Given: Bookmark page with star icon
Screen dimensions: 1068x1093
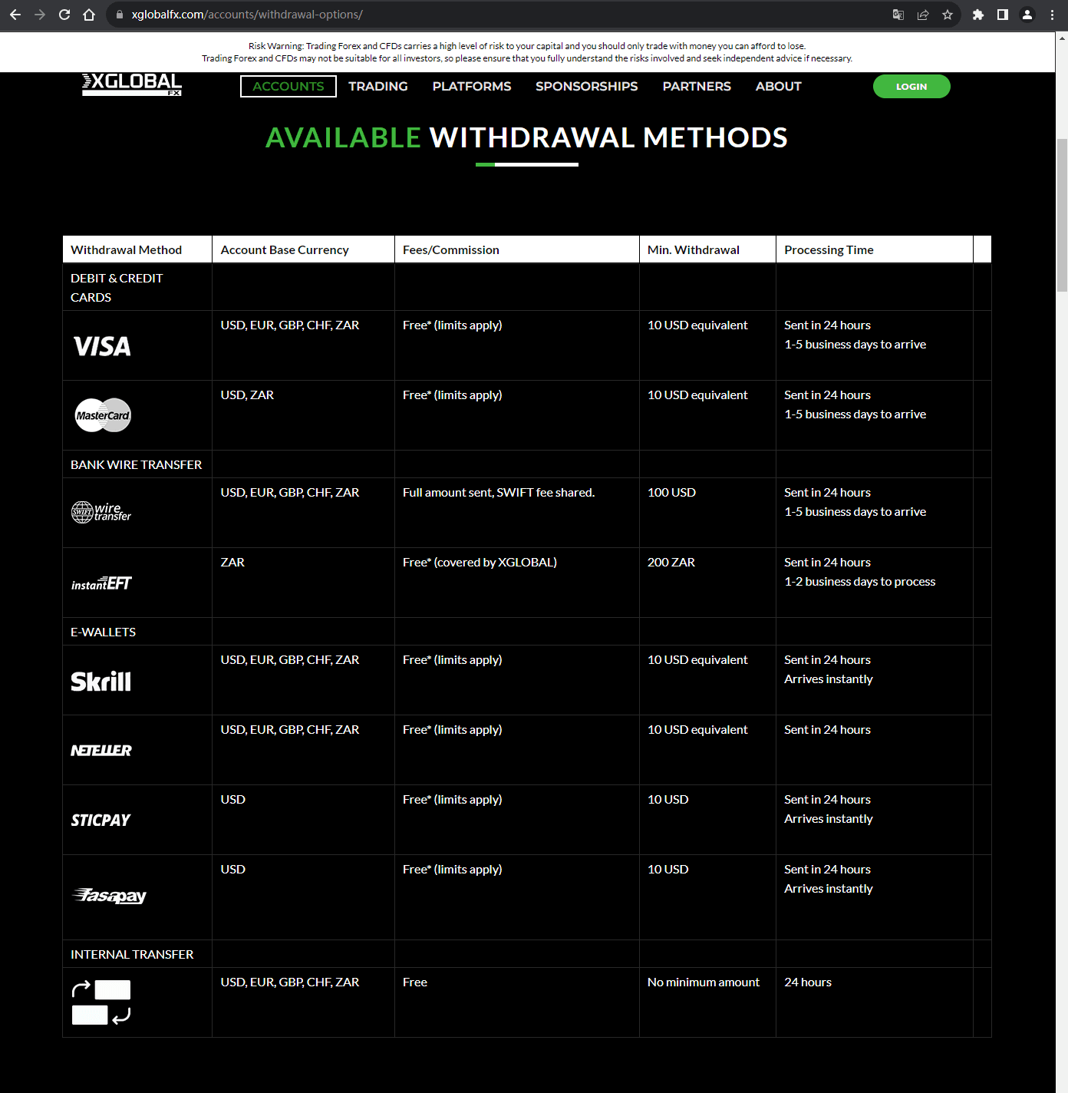Looking at the screenshot, I should coord(948,15).
